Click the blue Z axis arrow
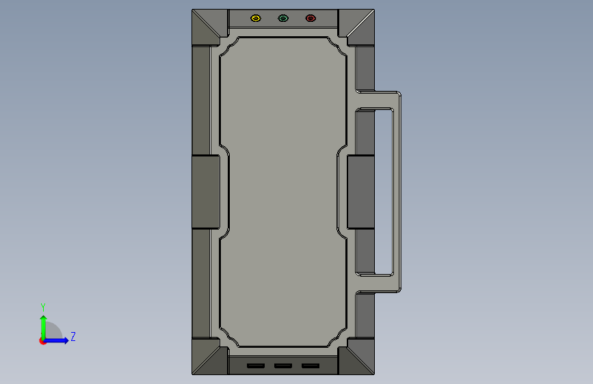 56,340
